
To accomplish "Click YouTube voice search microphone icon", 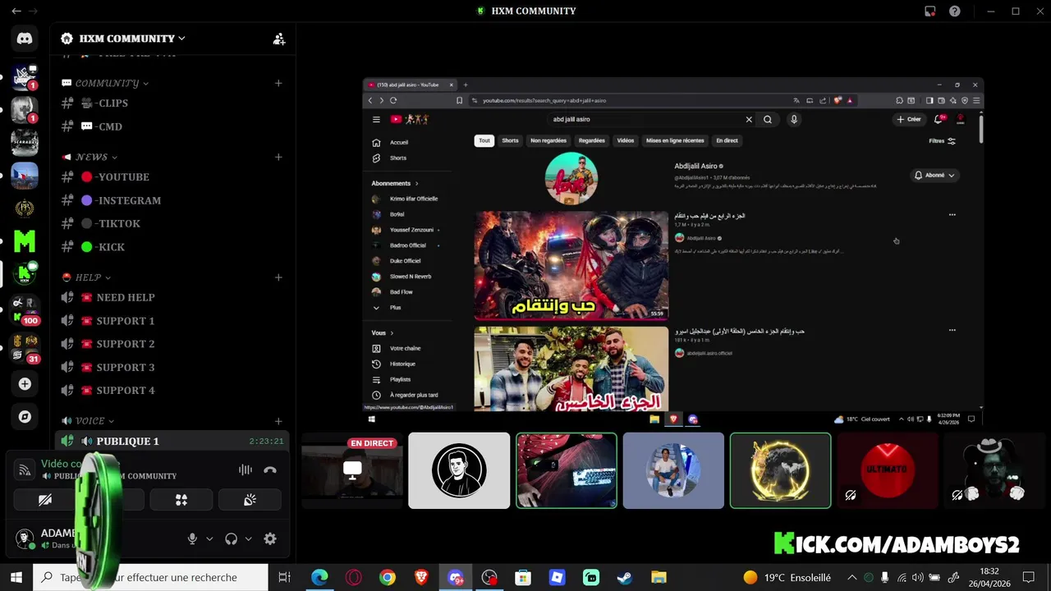I will click(x=793, y=119).
